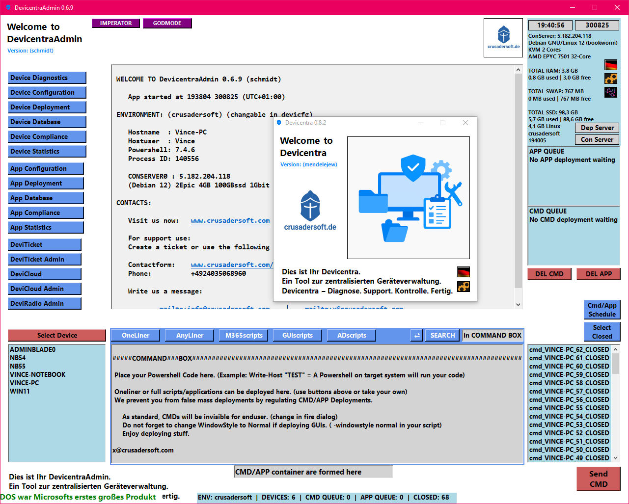Click the crusadersoft.de helmet logo in the dialog
Screen dimensions: 629x504
[x=310, y=211]
